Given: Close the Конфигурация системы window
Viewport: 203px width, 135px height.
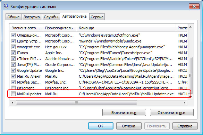Looking at the screenshot, I should pyautogui.click(x=194, y=6).
